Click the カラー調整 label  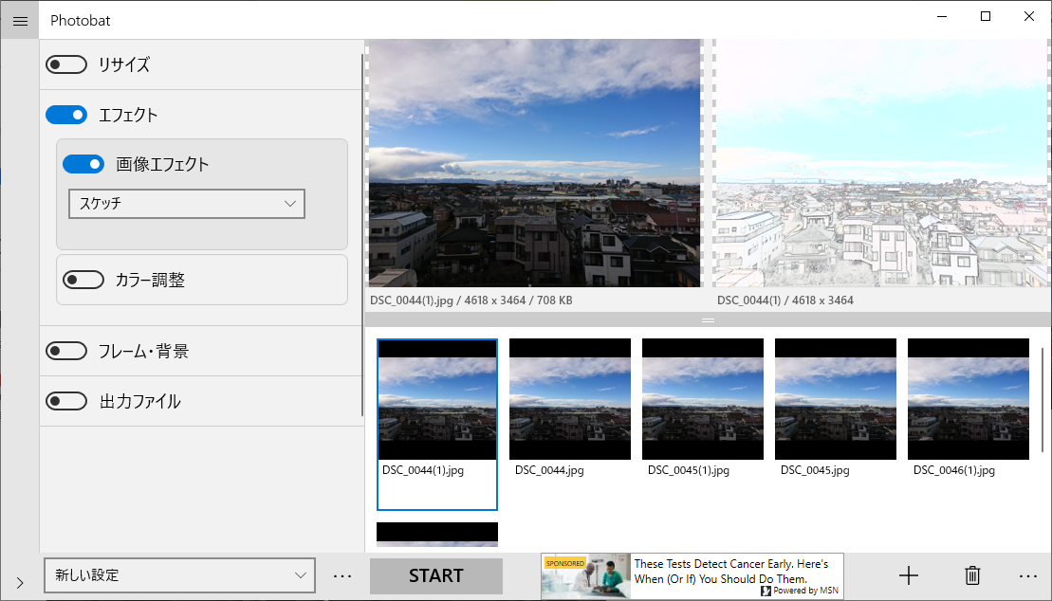point(150,280)
